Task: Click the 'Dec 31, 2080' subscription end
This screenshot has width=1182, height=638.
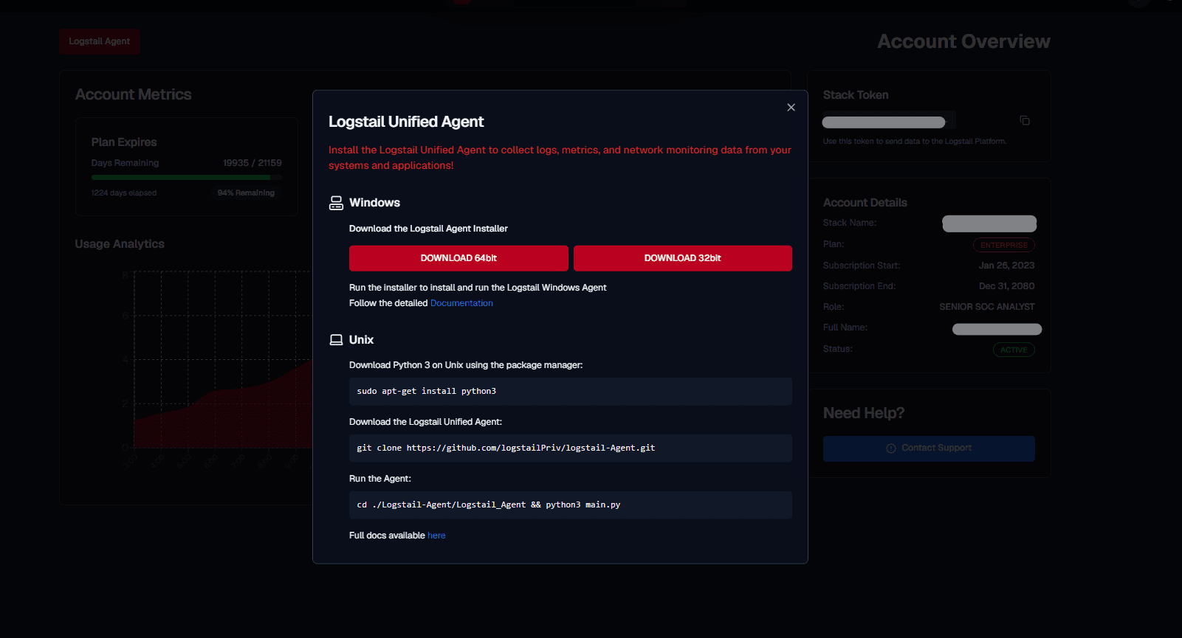Action: [x=1006, y=286]
